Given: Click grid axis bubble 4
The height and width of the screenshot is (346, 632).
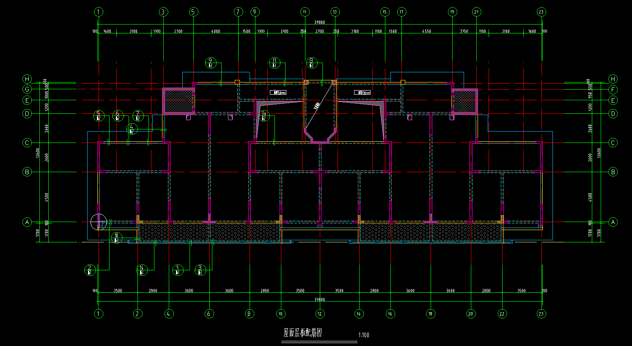Looking at the screenshot, I should click(169, 314).
